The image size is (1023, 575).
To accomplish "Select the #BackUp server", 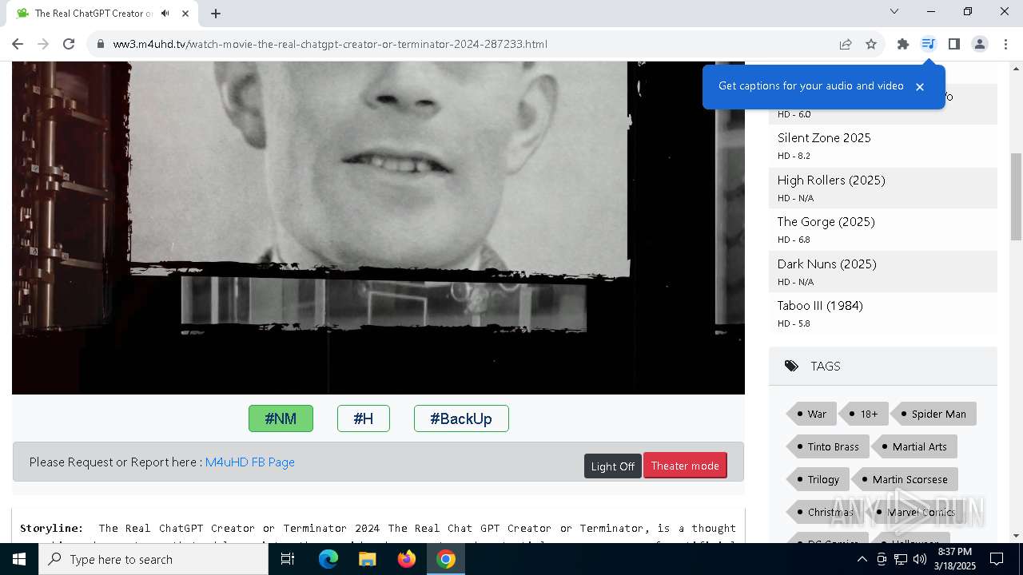I will point(461,418).
